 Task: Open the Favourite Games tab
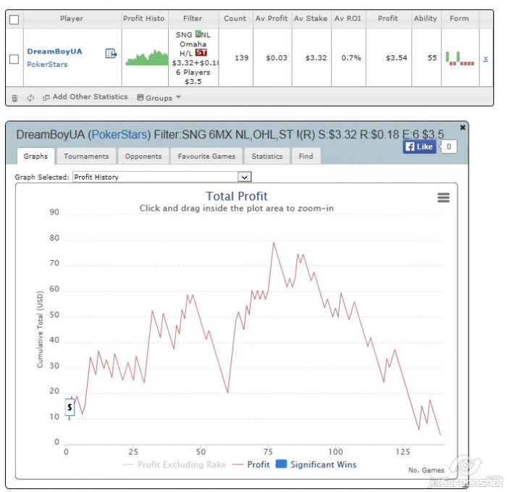pyautogui.click(x=206, y=157)
